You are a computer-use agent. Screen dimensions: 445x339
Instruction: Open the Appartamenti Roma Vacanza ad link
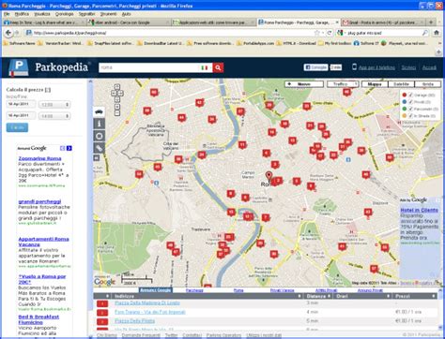tap(43, 242)
